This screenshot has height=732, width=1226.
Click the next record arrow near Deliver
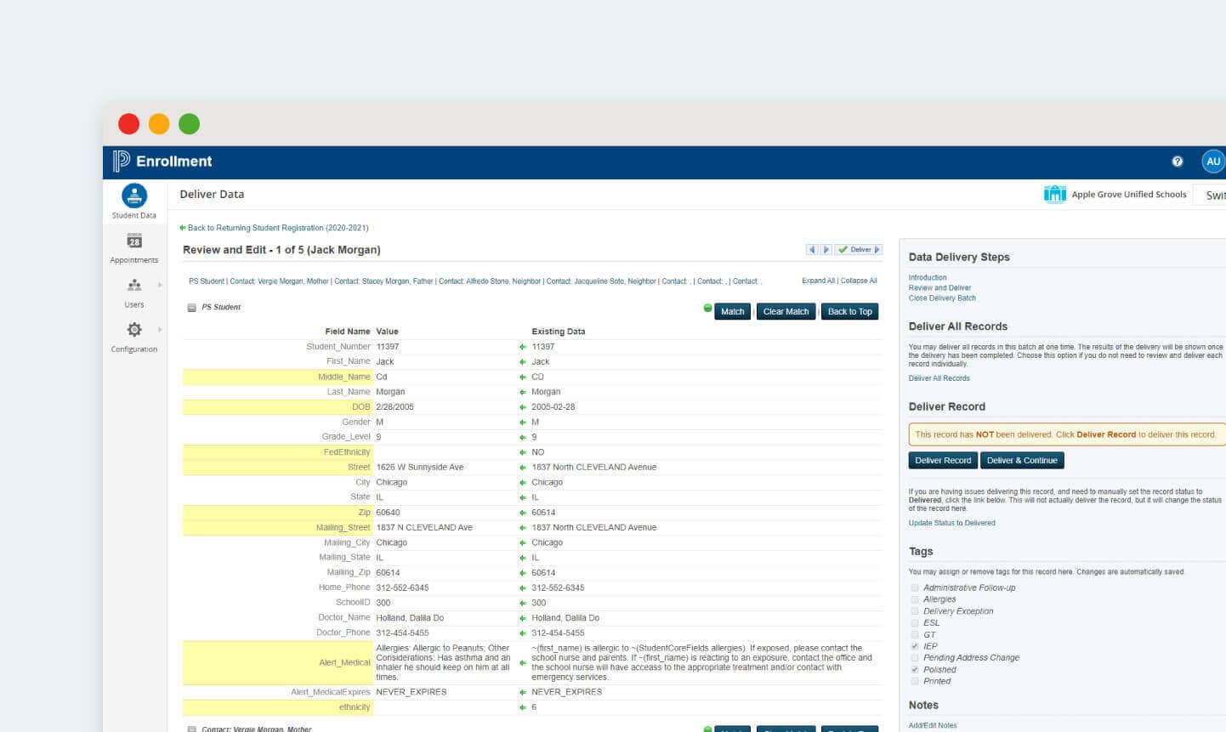coord(824,249)
